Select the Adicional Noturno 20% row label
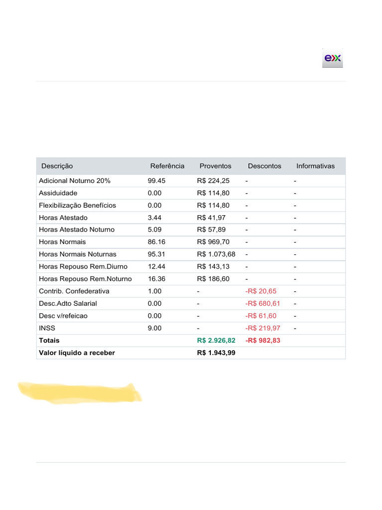Screen dimensions: 382x510 click(x=75, y=181)
